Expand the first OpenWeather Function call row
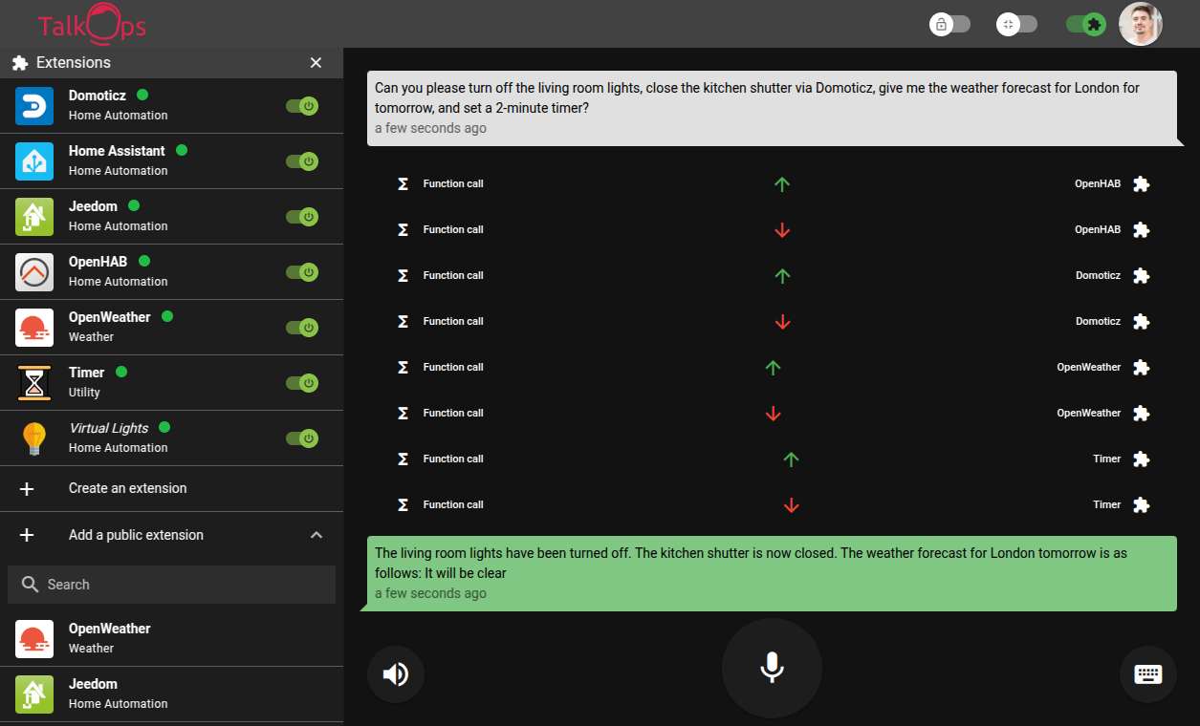 point(772,367)
